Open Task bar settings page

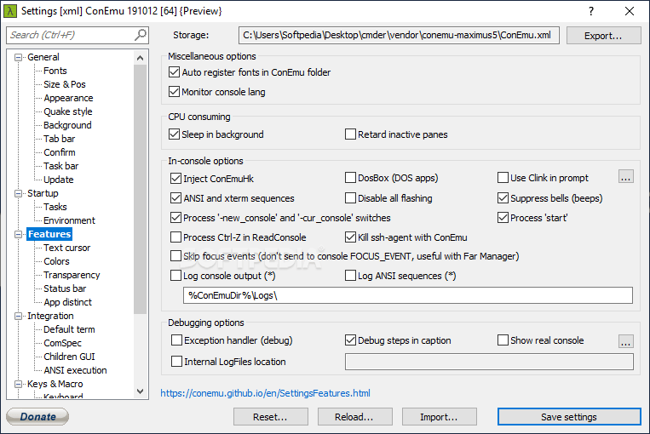(x=61, y=166)
